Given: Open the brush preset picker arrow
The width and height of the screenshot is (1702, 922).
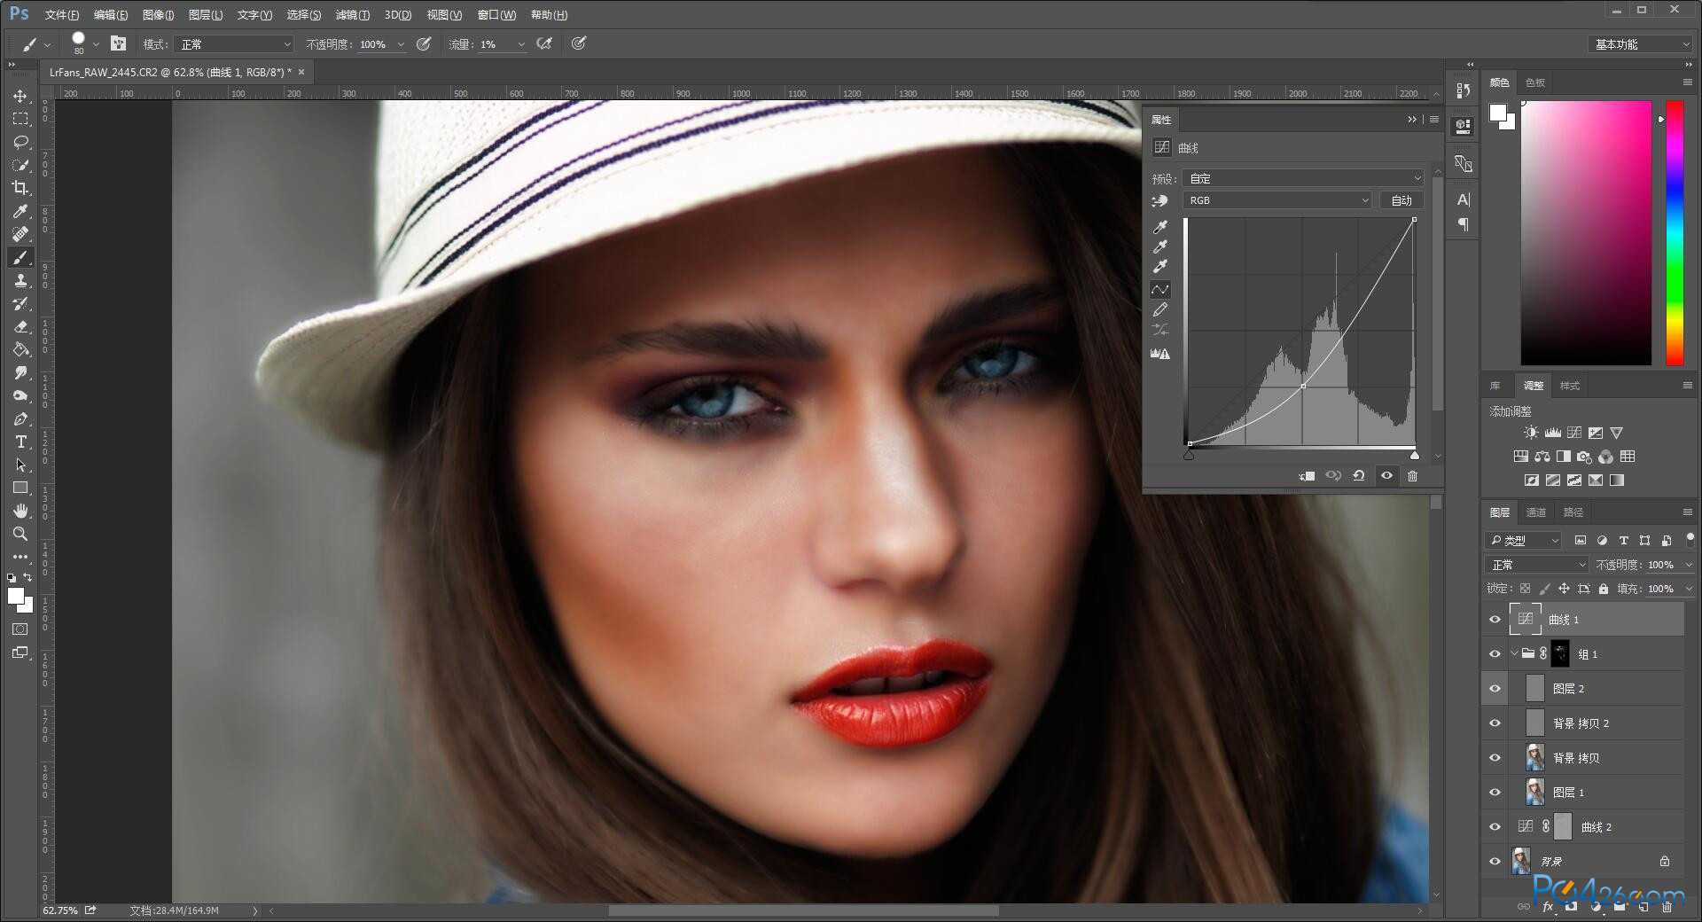Looking at the screenshot, I should point(96,44).
